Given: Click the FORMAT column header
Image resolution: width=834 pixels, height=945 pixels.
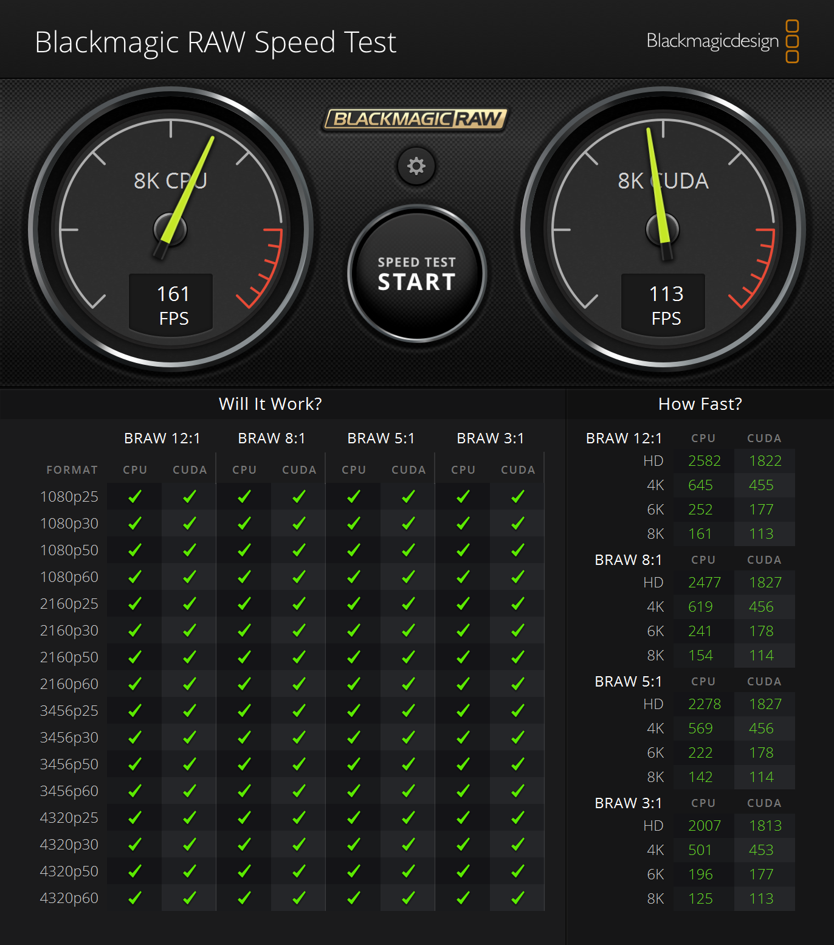Looking at the screenshot, I should click(72, 470).
